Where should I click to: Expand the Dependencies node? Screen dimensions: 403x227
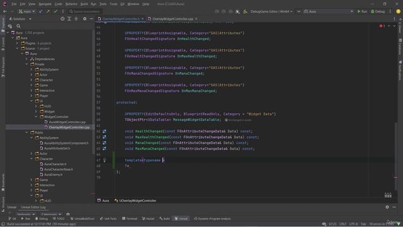pos(26,59)
